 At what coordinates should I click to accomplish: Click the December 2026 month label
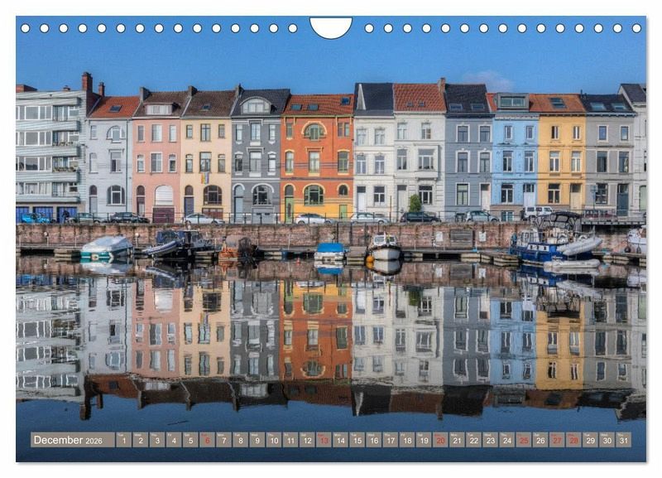(x=73, y=440)
